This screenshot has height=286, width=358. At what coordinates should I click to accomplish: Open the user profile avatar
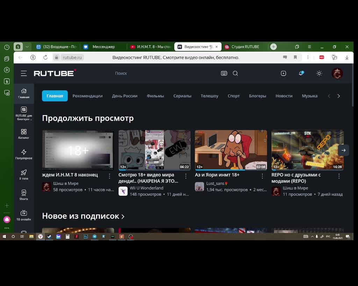click(x=337, y=73)
